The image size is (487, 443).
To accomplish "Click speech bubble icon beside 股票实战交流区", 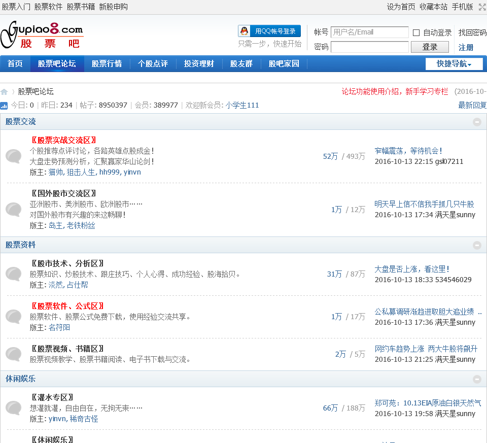I will (x=14, y=156).
